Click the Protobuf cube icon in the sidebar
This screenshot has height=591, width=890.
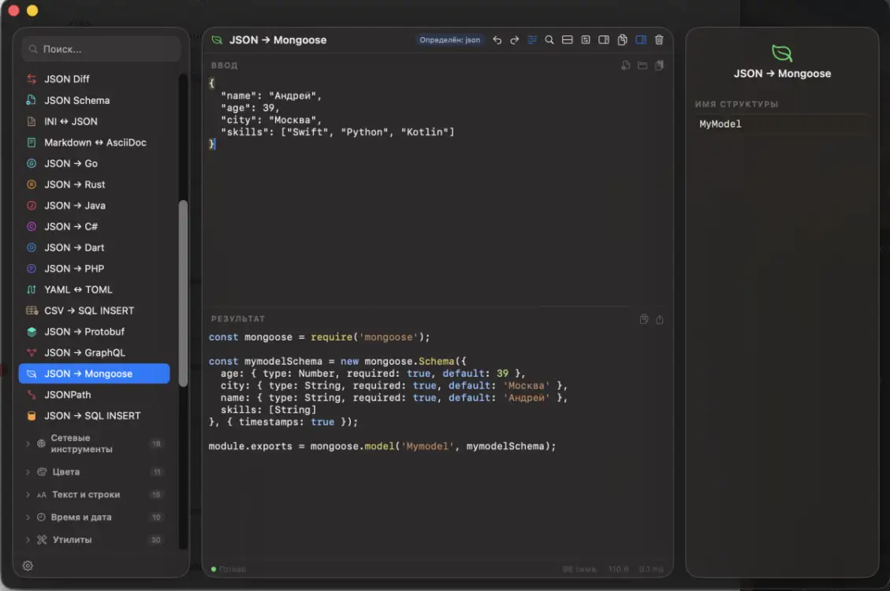[32, 331]
